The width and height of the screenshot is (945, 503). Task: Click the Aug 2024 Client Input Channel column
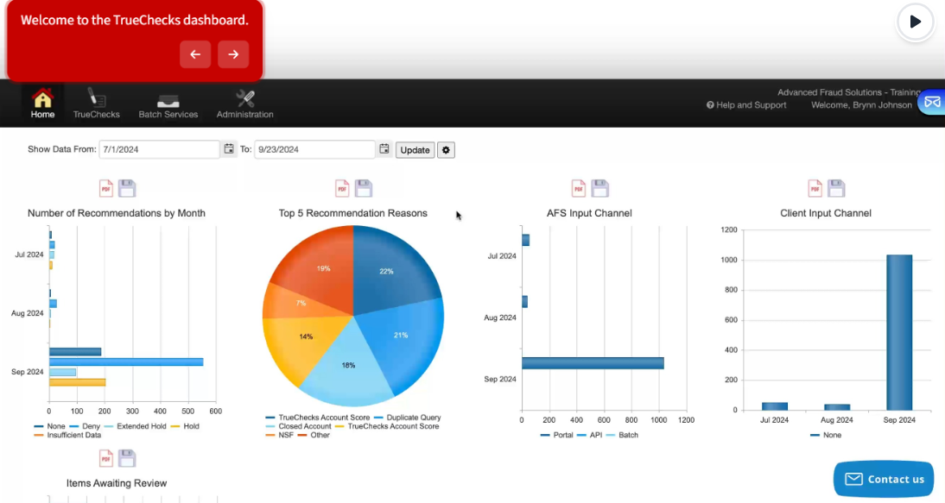(837, 407)
